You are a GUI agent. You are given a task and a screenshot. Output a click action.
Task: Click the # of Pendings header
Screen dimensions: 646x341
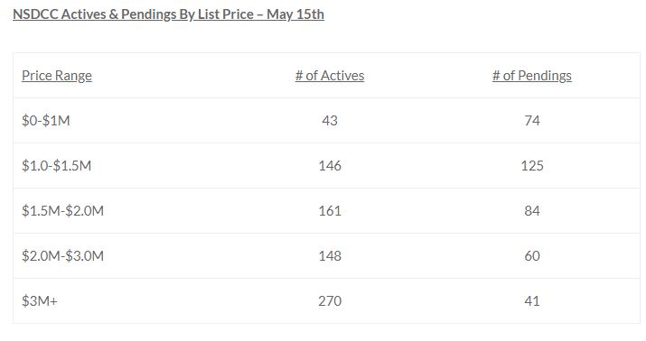(x=532, y=76)
